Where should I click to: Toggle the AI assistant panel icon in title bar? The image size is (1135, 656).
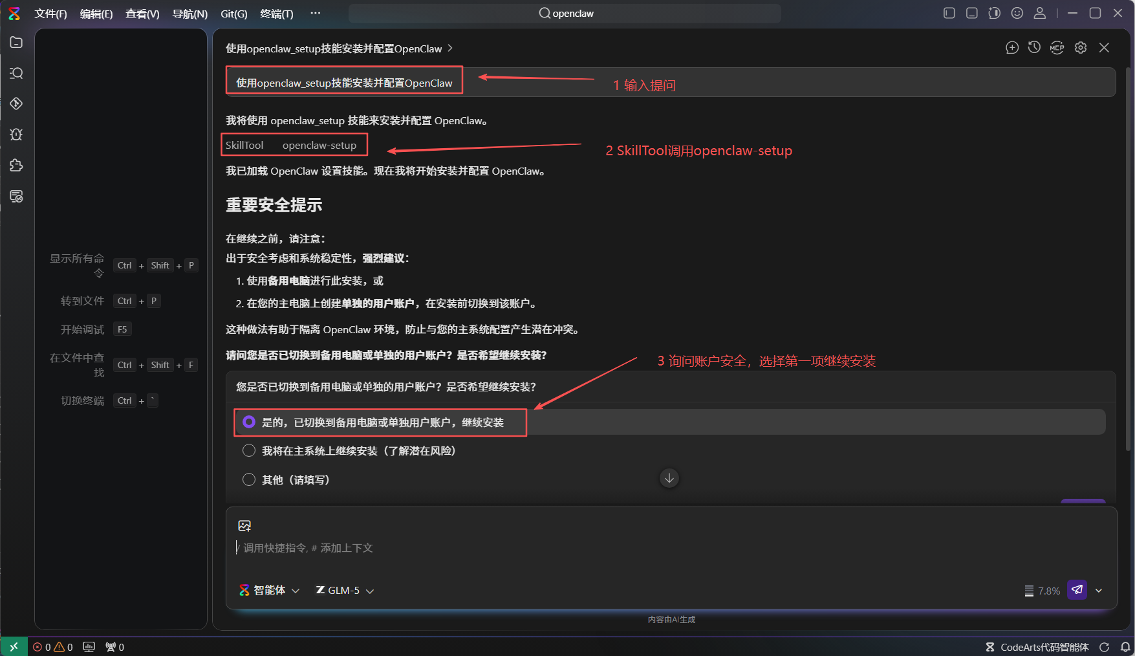point(995,13)
